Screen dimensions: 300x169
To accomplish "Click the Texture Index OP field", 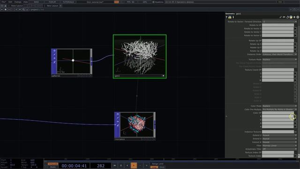I will (278, 153).
